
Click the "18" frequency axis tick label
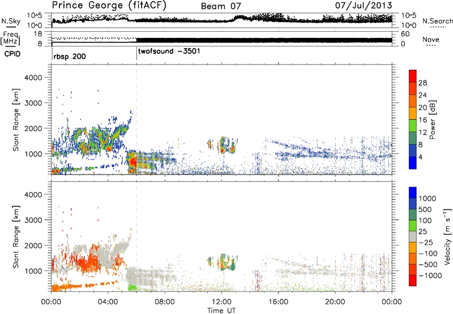click(x=38, y=34)
